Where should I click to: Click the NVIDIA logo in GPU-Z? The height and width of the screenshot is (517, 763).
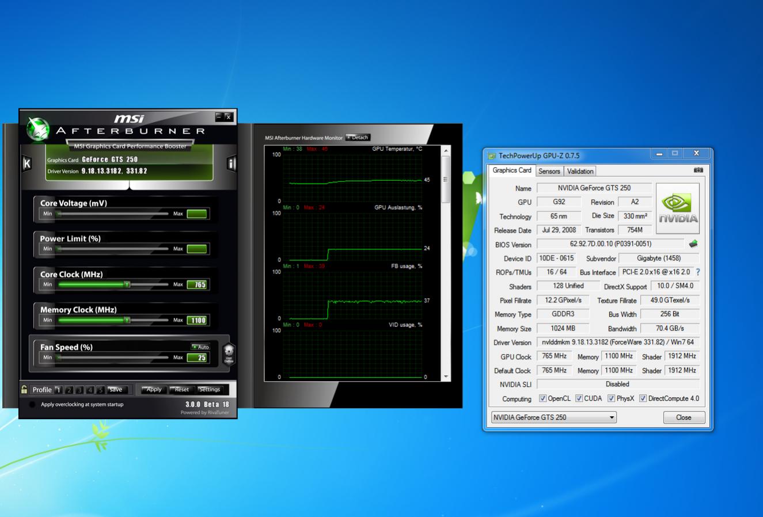[678, 208]
